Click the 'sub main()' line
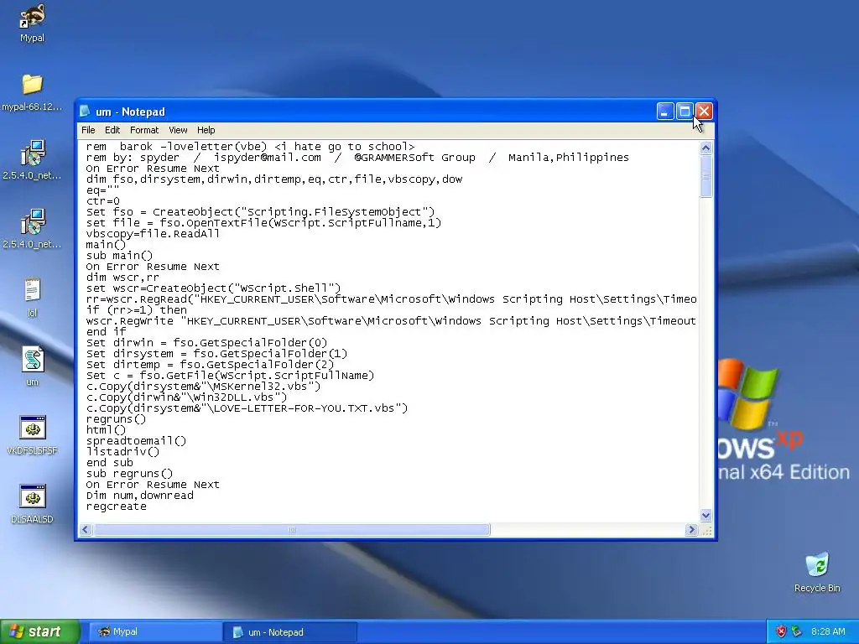The image size is (859, 644). [119, 256]
